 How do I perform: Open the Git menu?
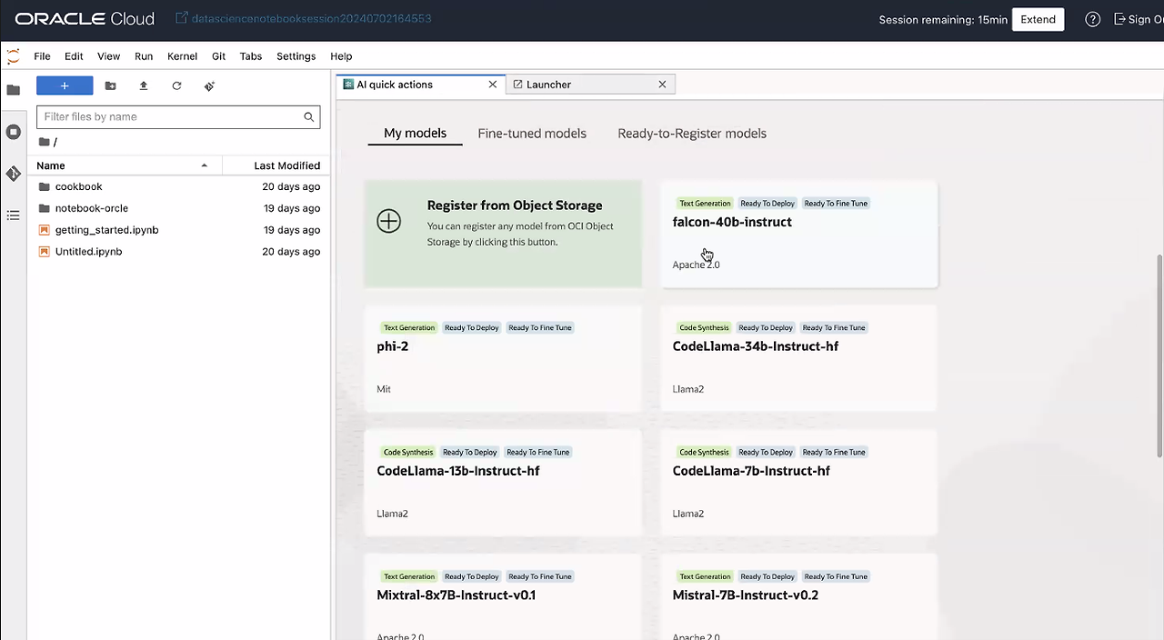[x=218, y=56]
